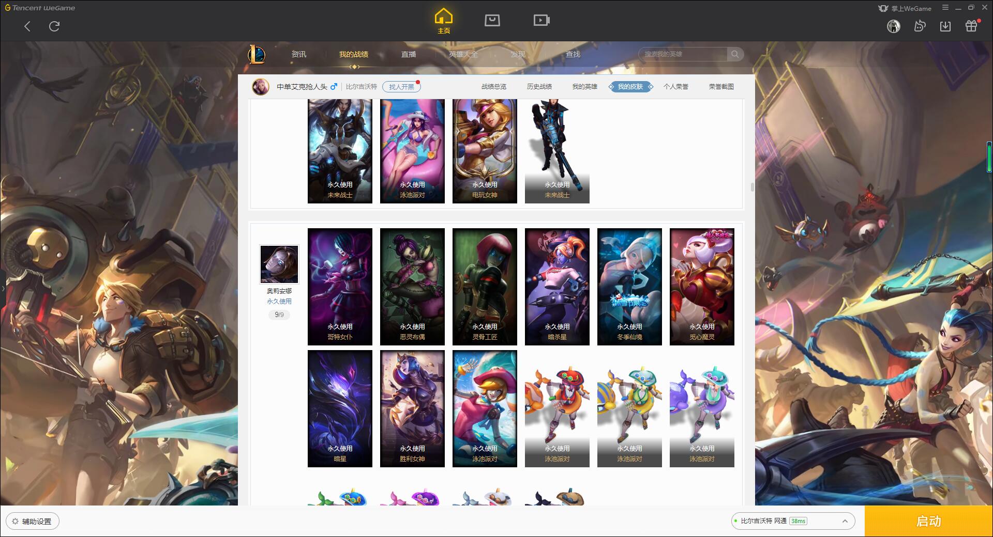Switch to the 直播 live tab
Viewport: 993px width, 537px height.
pyautogui.click(x=409, y=54)
